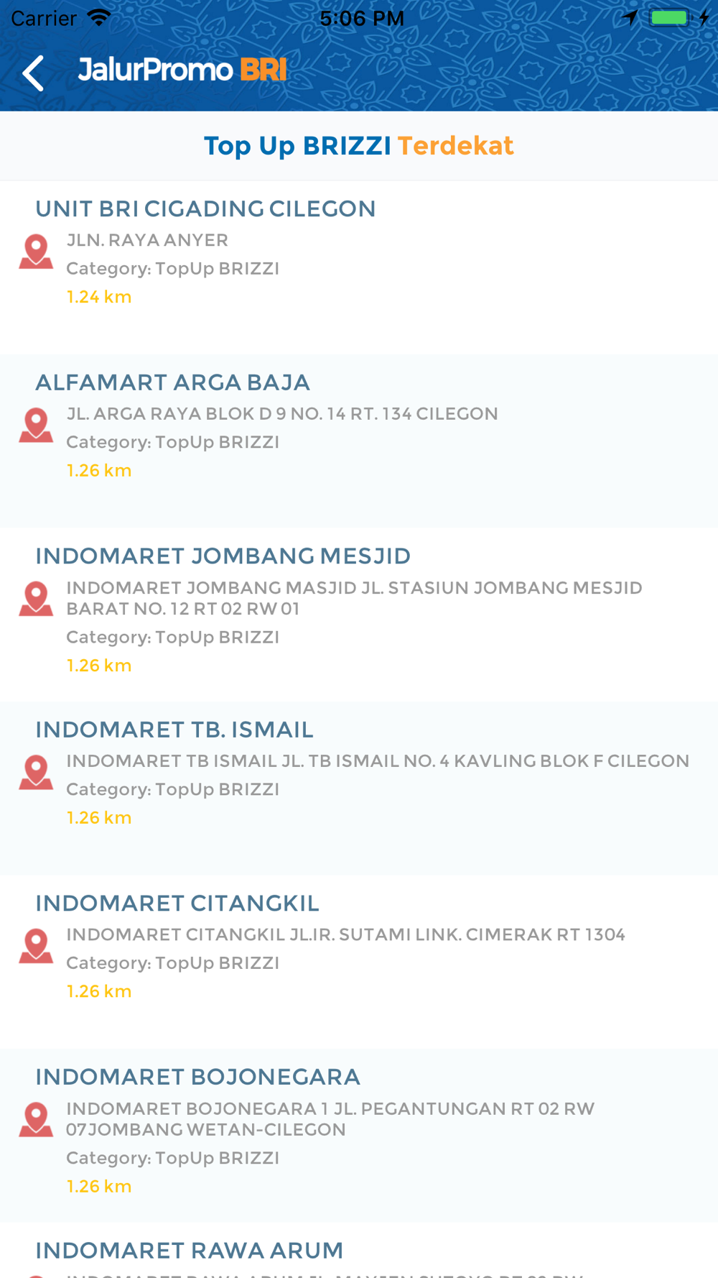The width and height of the screenshot is (718, 1278).
Task: Tap the JalurPromo BRI logo
Action: pyautogui.click(x=182, y=70)
